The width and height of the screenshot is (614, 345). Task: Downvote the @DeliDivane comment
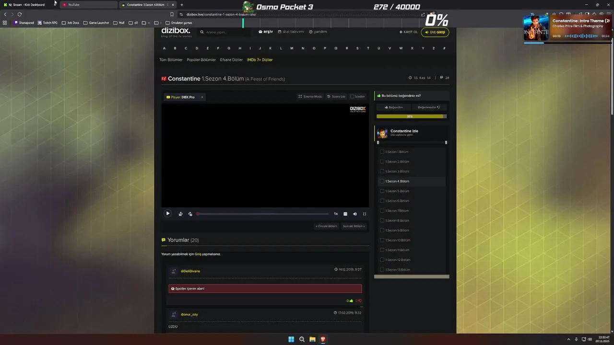point(360,301)
